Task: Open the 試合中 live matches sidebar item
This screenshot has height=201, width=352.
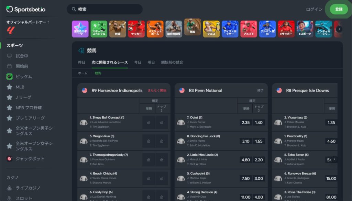Action: 22,56
